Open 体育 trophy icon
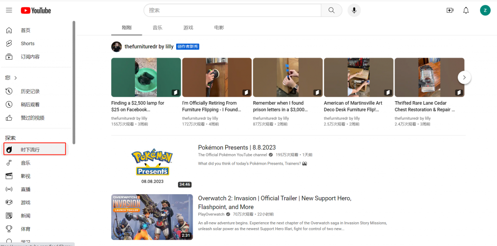Viewport: 497px width, 246px height. point(9,229)
